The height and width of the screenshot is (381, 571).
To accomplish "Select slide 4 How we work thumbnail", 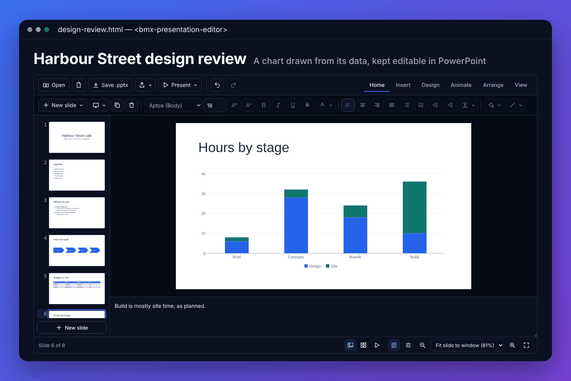I will coord(77,250).
